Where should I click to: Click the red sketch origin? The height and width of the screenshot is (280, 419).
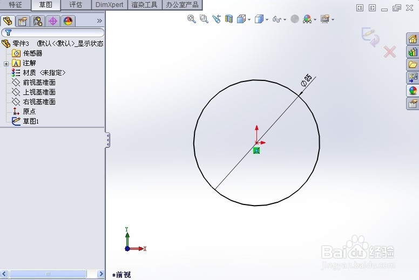click(x=256, y=142)
